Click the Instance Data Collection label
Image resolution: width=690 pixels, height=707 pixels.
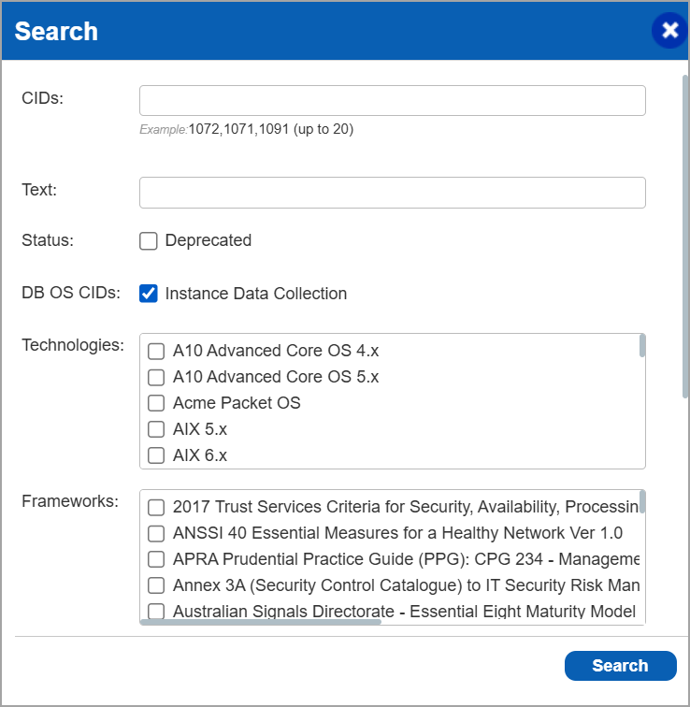tap(256, 294)
